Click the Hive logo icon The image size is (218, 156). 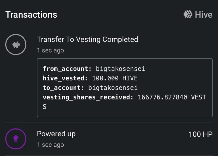(188, 14)
